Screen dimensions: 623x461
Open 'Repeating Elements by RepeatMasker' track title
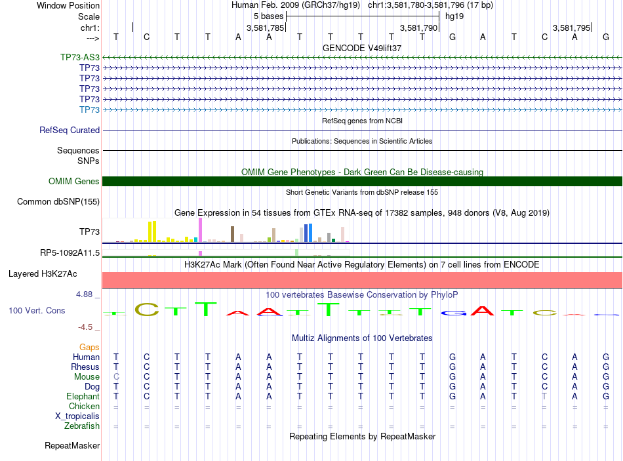[x=362, y=436]
